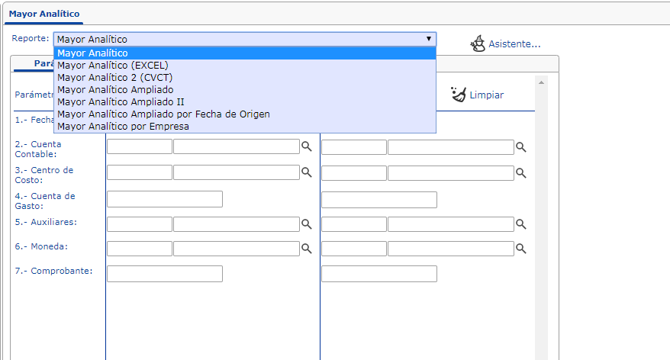
Task: Select Mayor Analítico Ampliado por Fecha de Origen
Action: (x=163, y=114)
